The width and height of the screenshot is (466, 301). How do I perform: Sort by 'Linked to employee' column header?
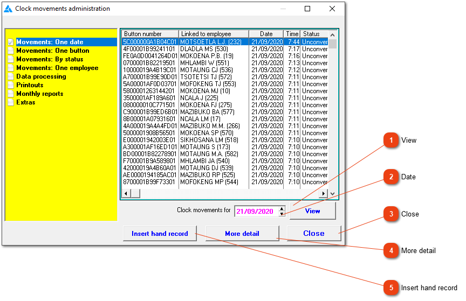214,34
